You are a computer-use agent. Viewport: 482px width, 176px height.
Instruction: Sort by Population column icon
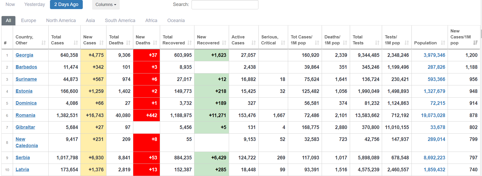pos(443,43)
